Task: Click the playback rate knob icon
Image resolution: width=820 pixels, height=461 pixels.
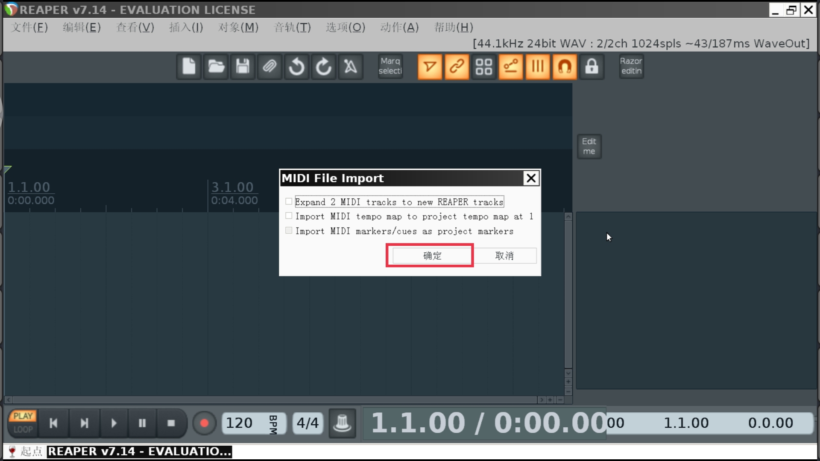Action: point(342,423)
